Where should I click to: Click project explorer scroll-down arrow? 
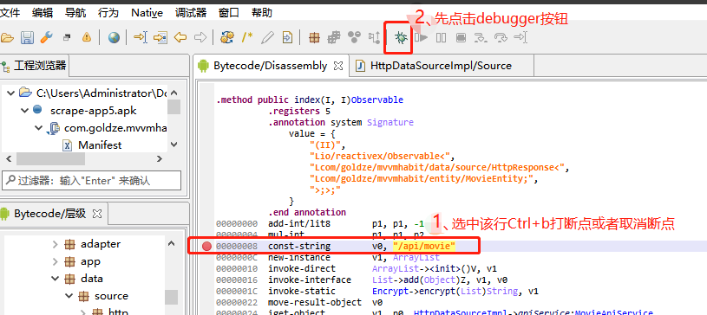174,145
